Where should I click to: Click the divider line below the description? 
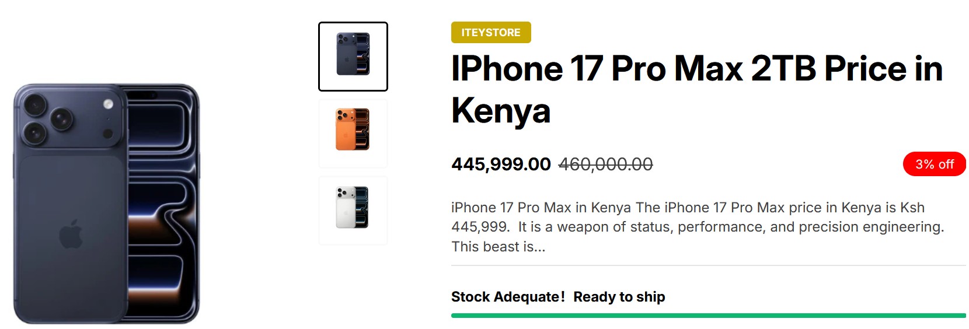(x=708, y=265)
